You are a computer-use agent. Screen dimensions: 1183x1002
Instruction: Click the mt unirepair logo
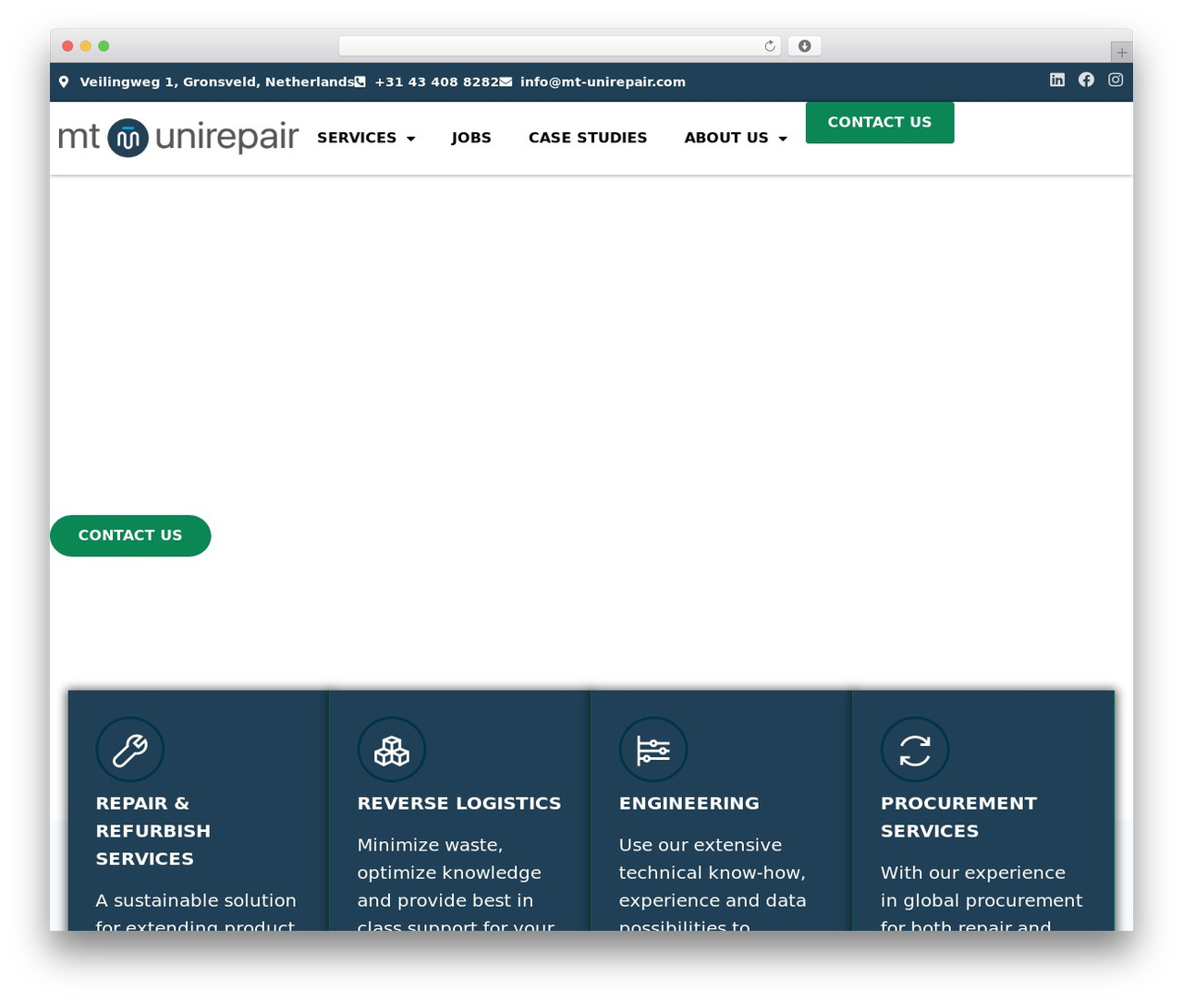[177, 138]
